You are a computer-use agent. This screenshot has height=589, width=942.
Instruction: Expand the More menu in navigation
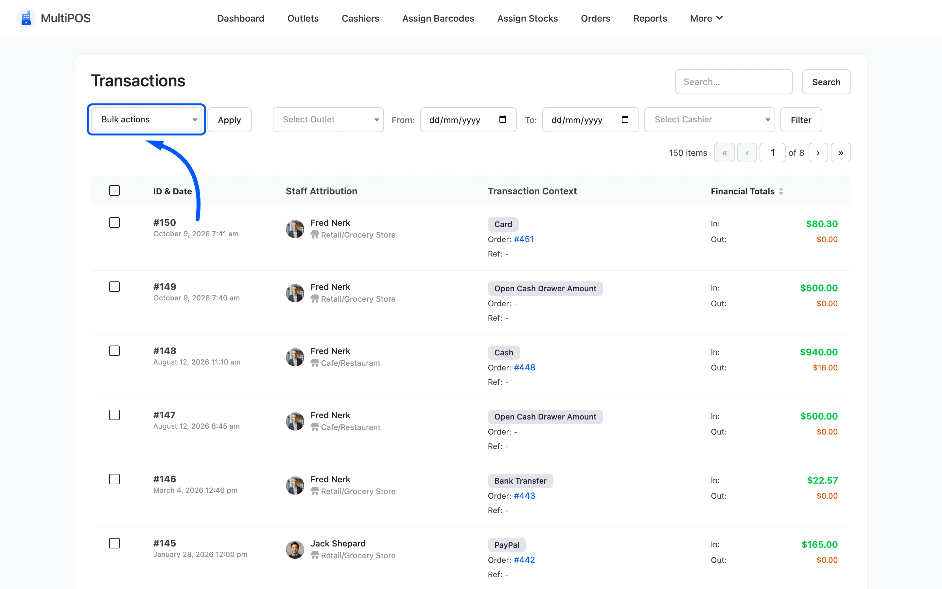coord(706,18)
